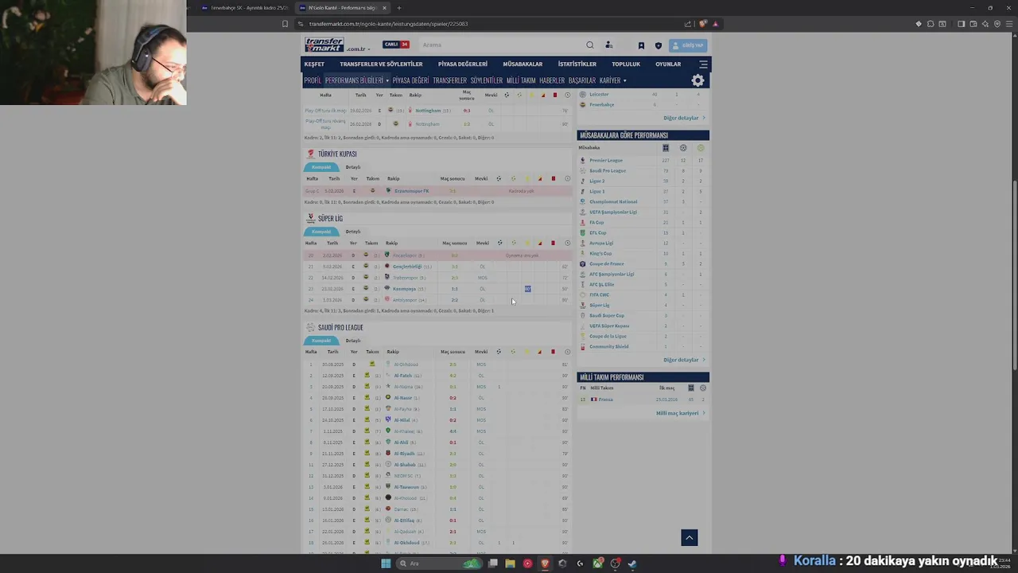Click the Premier League logo in competitions list
Viewport: 1018px width, 573px height.
pos(582,161)
